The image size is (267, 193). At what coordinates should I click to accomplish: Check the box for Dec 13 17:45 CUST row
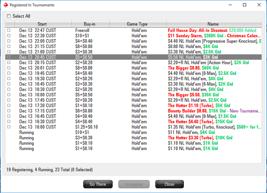coord(9,100)
